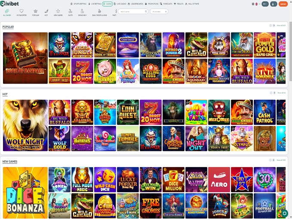Viewport: 292px width, 219px height.
Task: Open the Daily Drops & Wins category
Action: pos(100,12)
